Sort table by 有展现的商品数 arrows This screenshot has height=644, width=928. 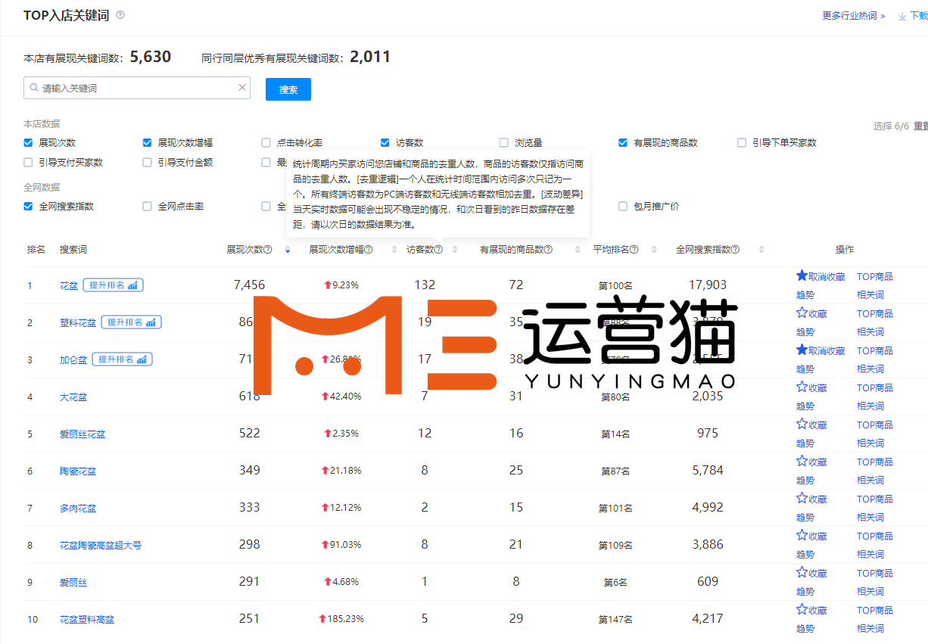578,250
